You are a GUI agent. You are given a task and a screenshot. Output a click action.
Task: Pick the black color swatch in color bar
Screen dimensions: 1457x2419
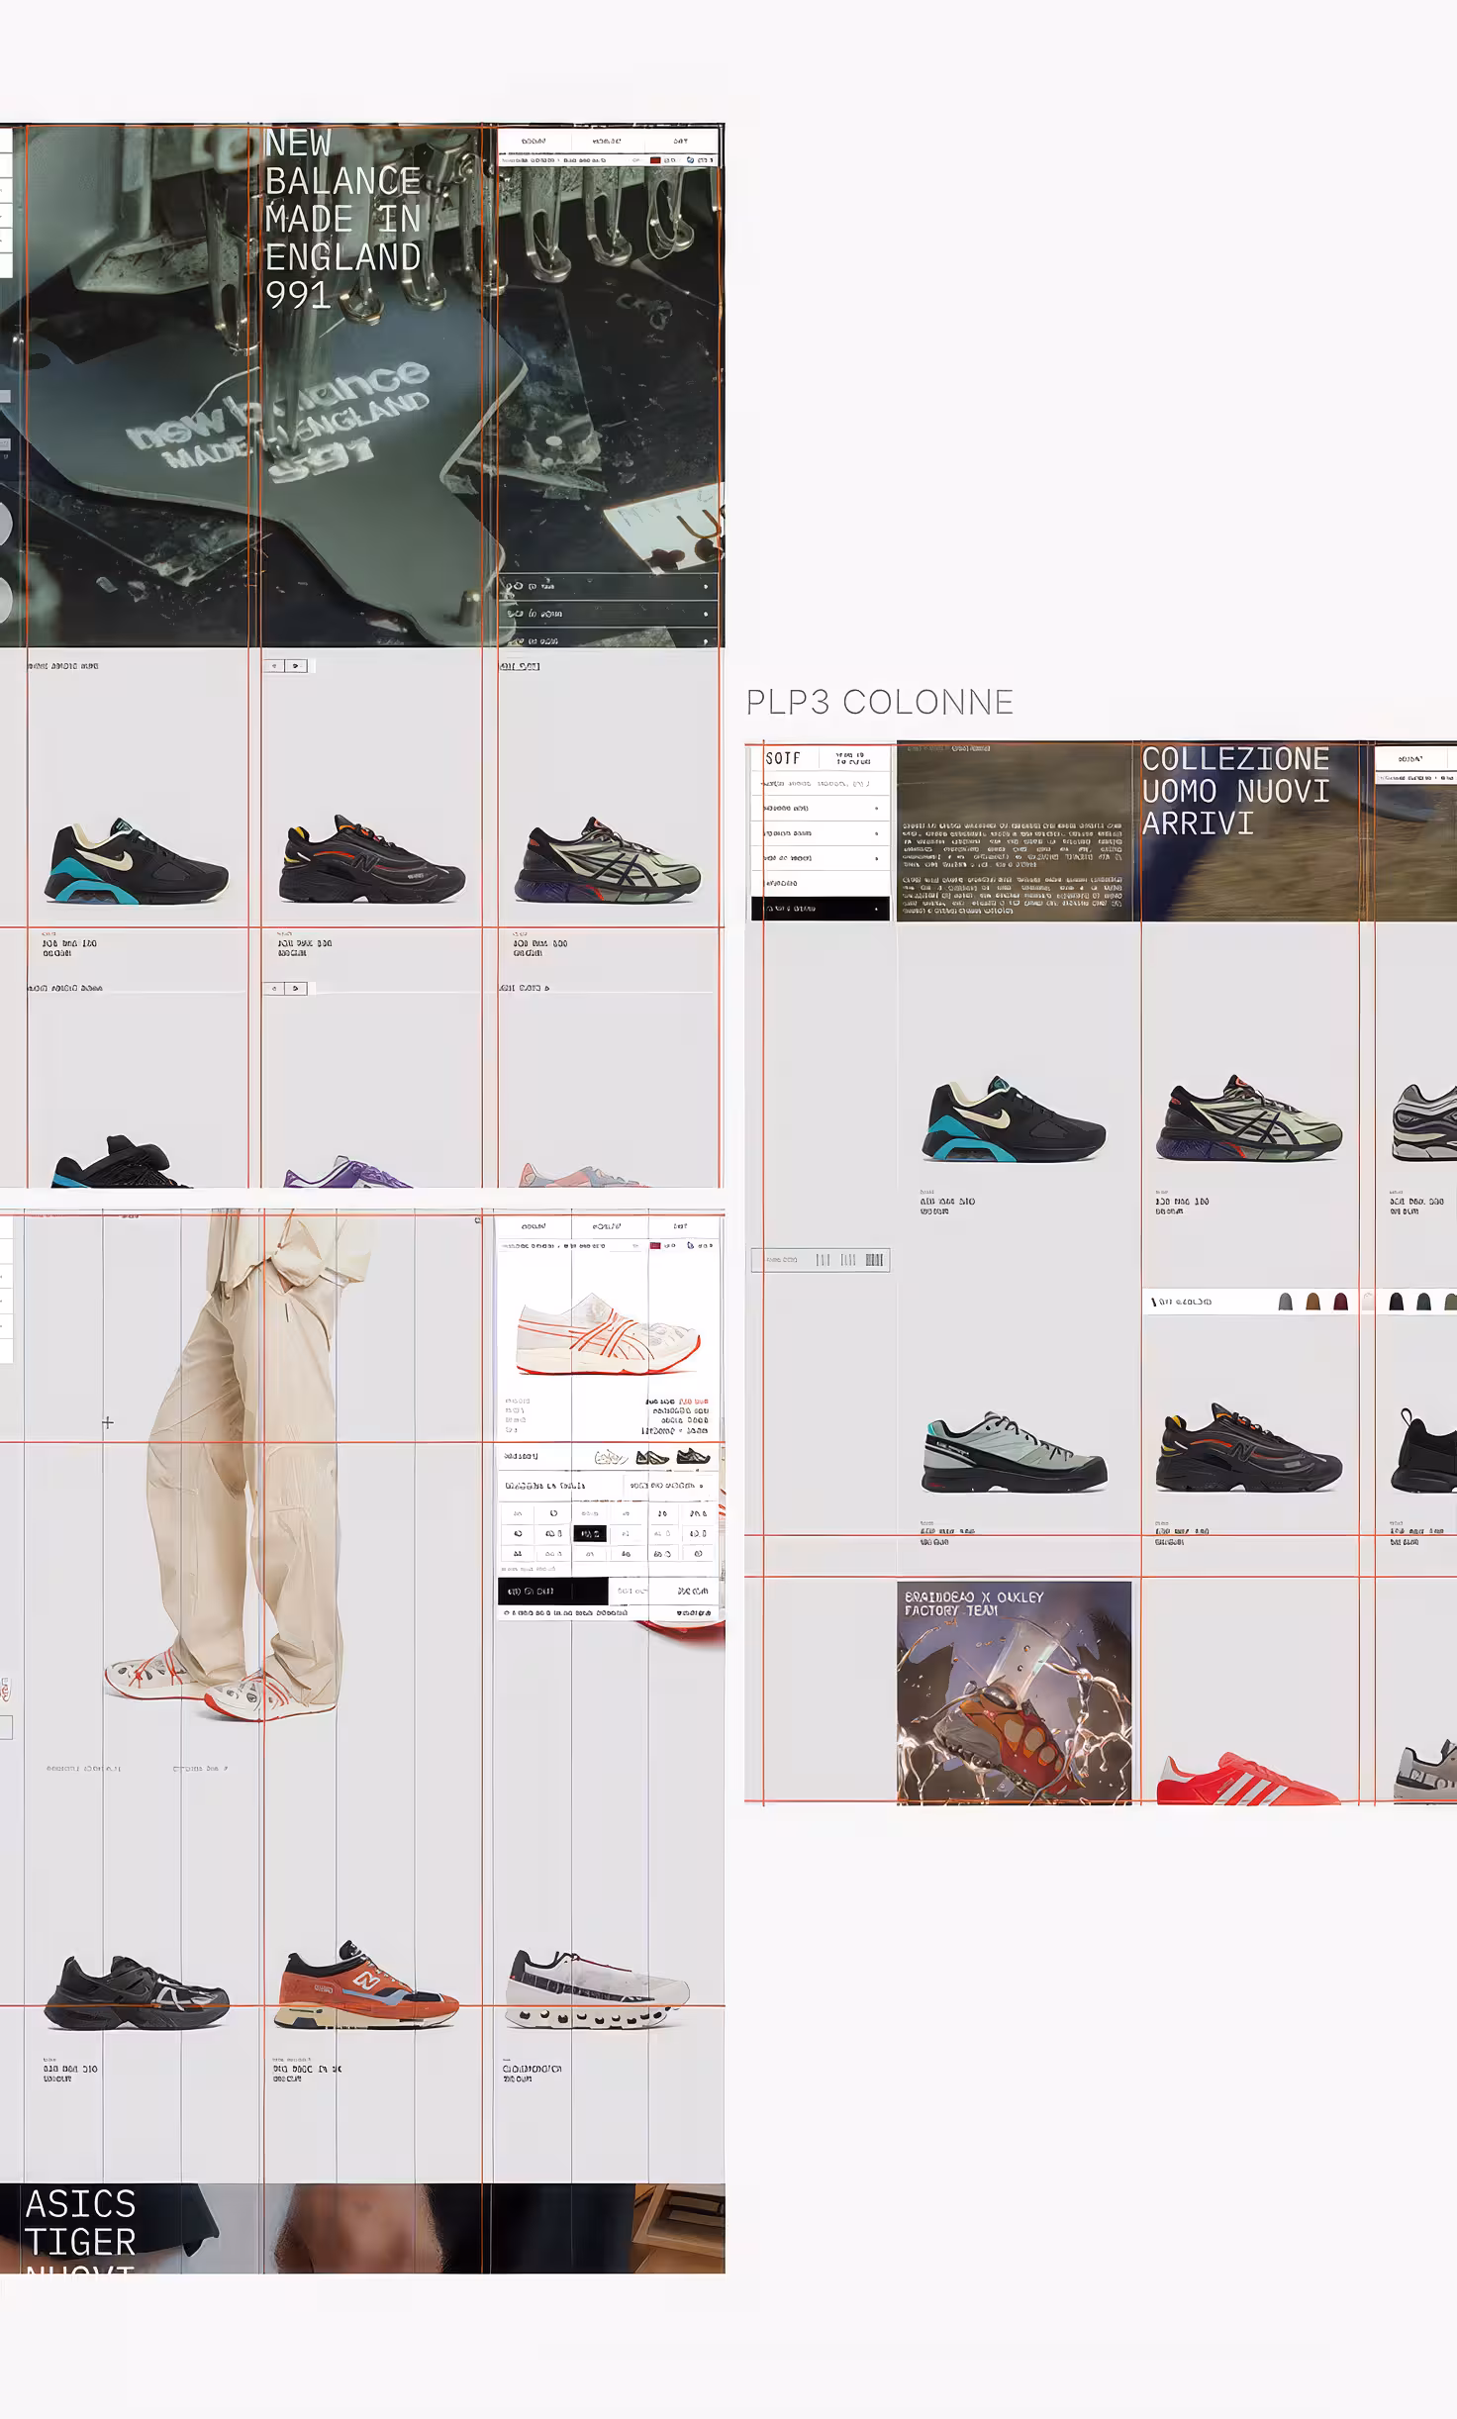(1397, 1302)
